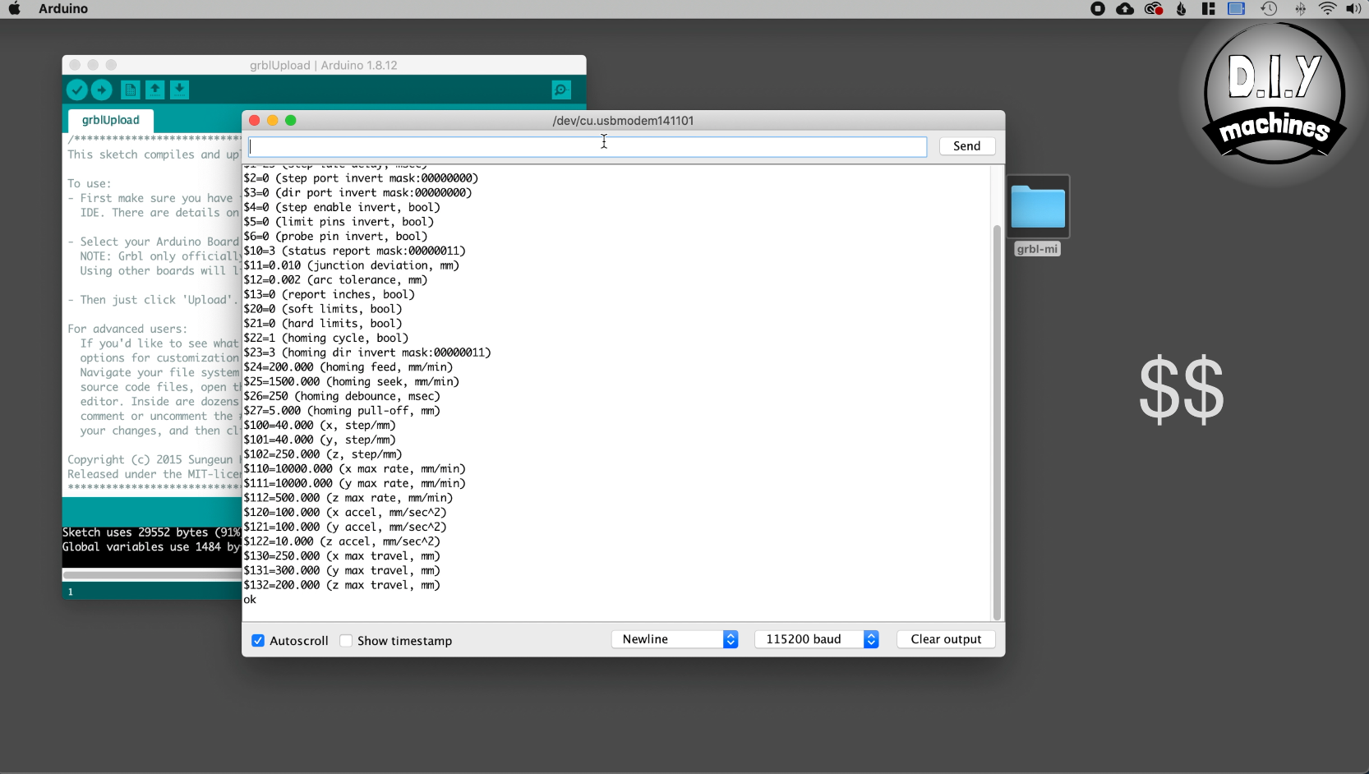The image size is (1369, 774).
Task: Click the Creative Cloud icon in menu bar
Action: click(x=1154, y=9)
